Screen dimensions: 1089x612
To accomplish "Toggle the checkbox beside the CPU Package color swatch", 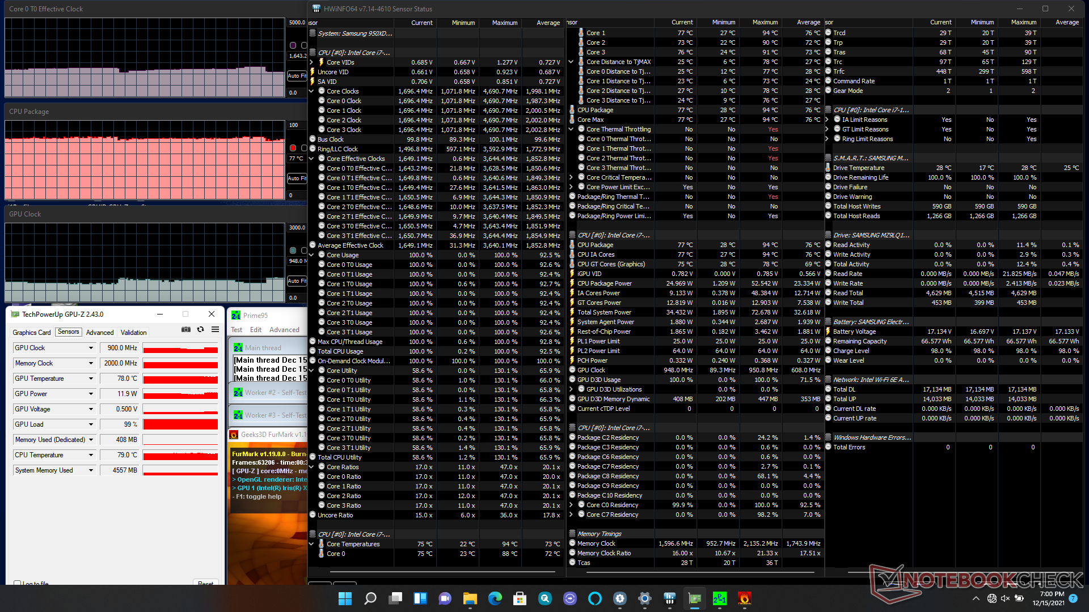I will [x=304, y=148].
